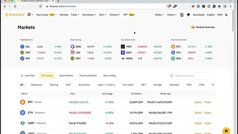This screenshot has width=238, height=134.
Task: Open Downloads link in header
Action: tap(199, 15)
